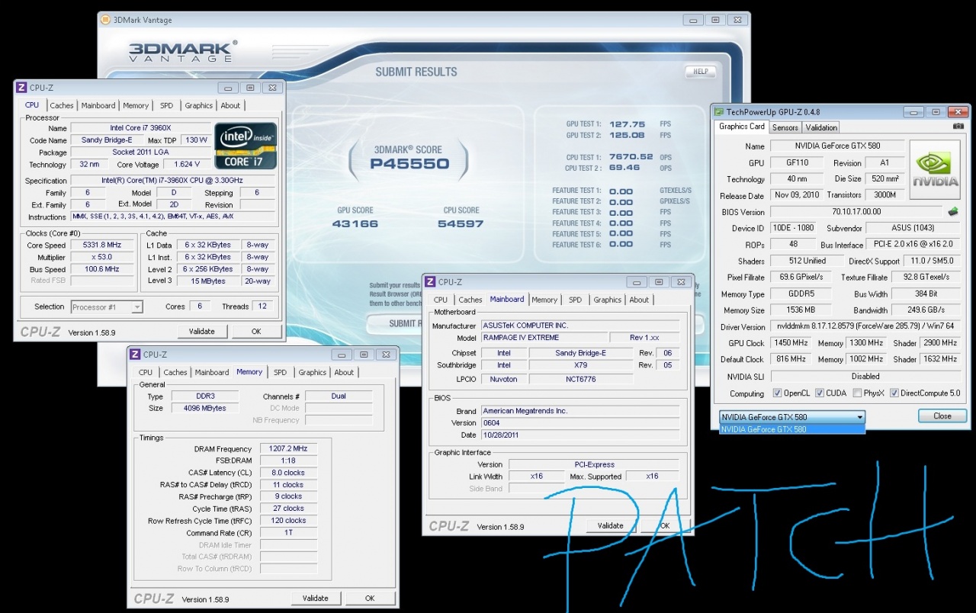Click the save BIOS chip icon
This screenshot has height=613, width=976.
click(952, 211)
